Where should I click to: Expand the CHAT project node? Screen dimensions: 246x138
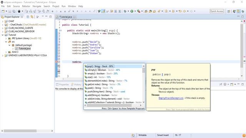click(3, 21)
